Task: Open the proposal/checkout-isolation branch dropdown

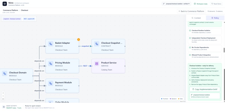Action: tap(176, 4)
